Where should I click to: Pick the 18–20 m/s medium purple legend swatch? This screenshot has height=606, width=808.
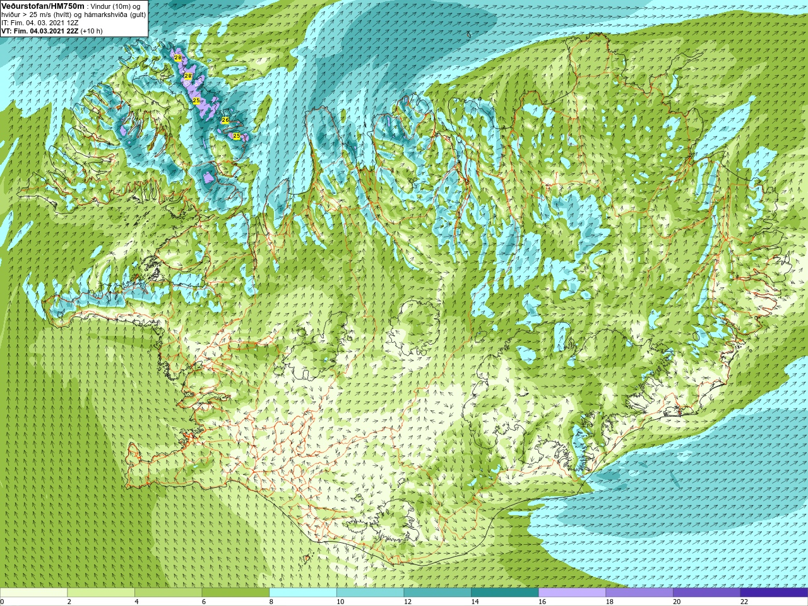point(639,593)
